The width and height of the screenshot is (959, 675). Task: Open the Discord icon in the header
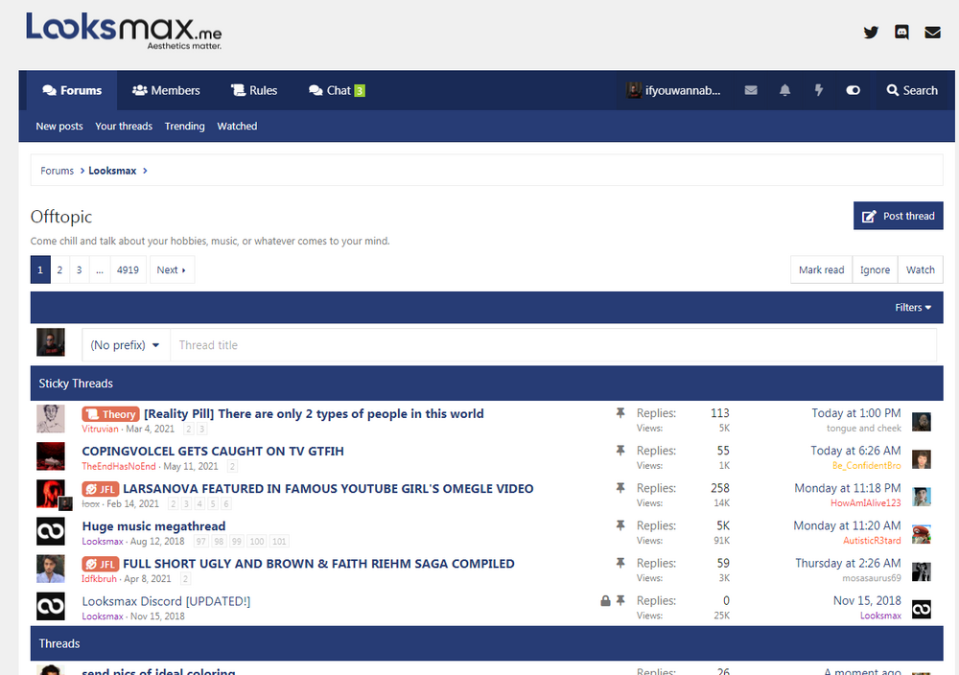pos(901,33)
